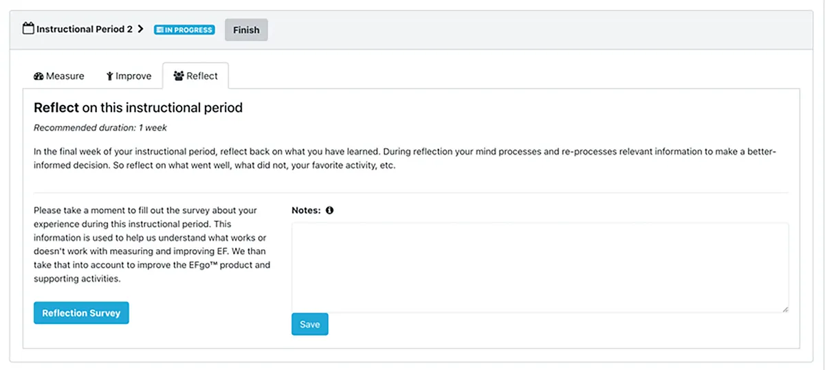Focus the Notes text area
Image resolution: width=825 pixels, height=370 pixels.
point(540,267)
